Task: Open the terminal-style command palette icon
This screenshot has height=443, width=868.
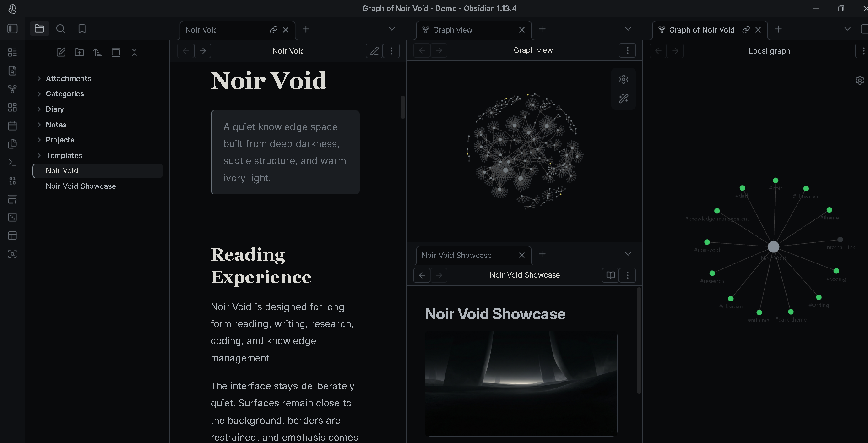Action: pos(12,162)
